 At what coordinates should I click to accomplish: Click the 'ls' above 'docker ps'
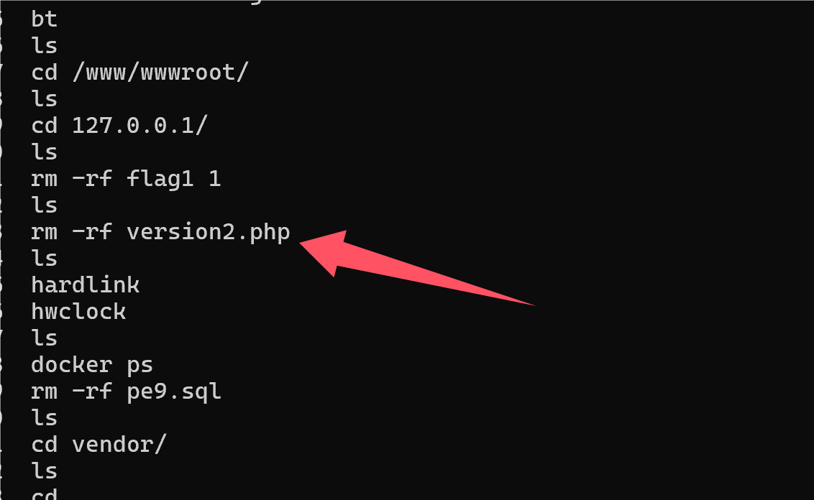[x=44, y=338]
